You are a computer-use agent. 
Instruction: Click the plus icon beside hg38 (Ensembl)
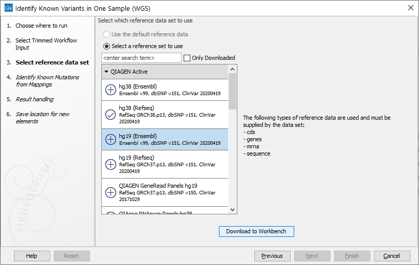[x=111, y=90]
